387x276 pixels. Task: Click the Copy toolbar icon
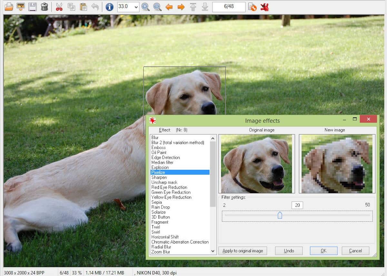click(71, 7)
